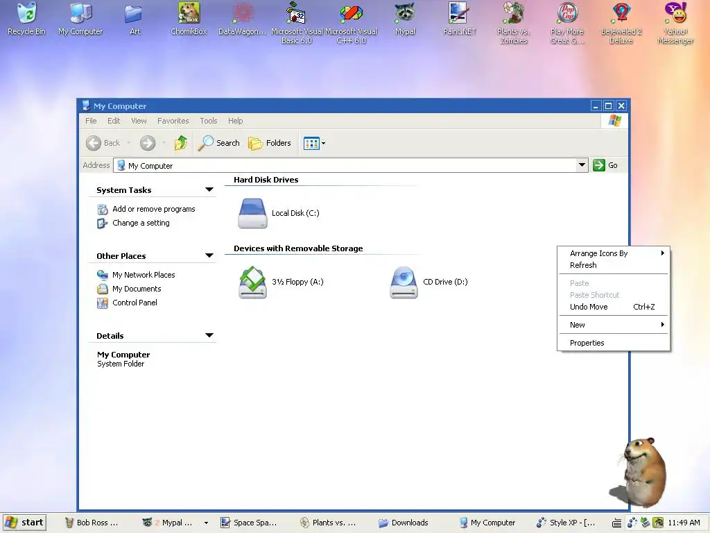Open the Search pane
Viewport: 710px width, 533px height.
(x=218, y=143)
